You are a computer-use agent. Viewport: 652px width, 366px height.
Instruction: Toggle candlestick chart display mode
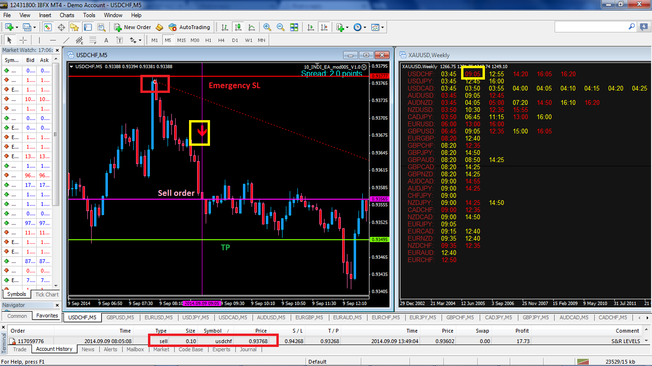tap(238, 27)
